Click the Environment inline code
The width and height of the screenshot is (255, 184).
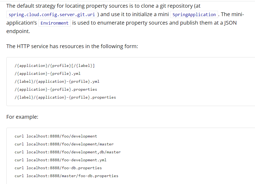tap(54, 23)
